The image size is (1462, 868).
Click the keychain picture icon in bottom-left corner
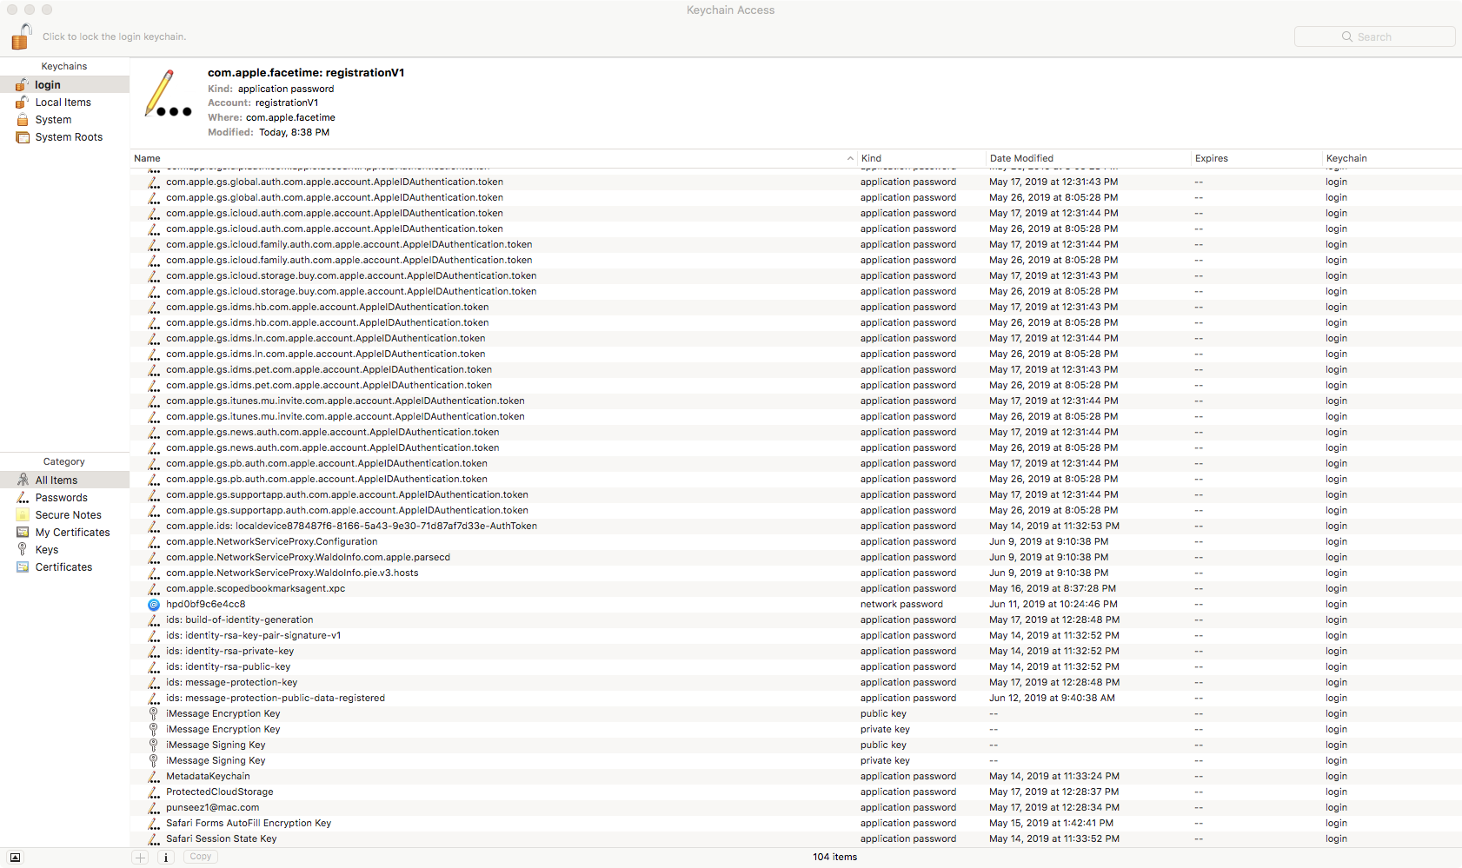(x=13, y=857)
